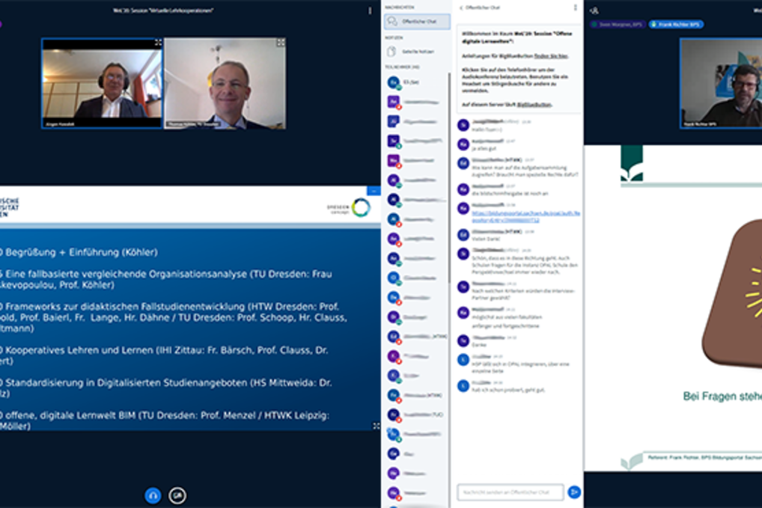Select the Frank Richter BPS talking indicator
Screen dimensions: 762x508
tap(676, 24)
